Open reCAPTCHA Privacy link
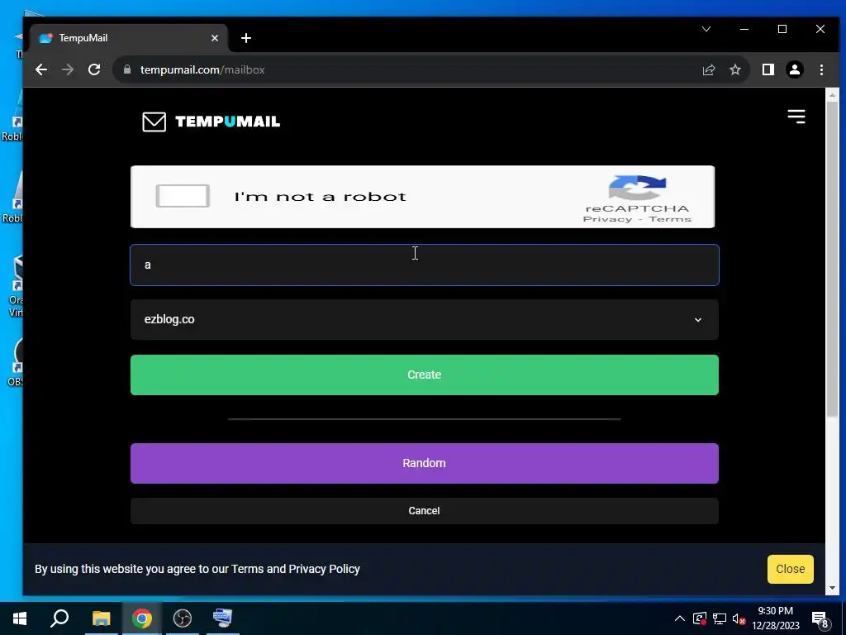 point(607,218)
